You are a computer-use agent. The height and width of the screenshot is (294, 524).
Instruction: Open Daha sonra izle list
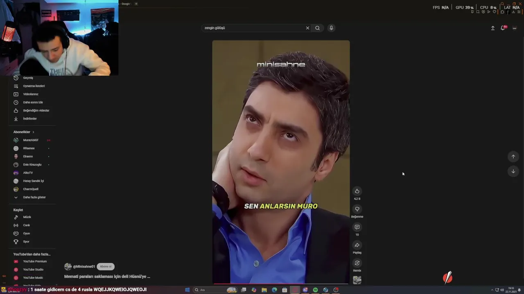coord(32,102)
